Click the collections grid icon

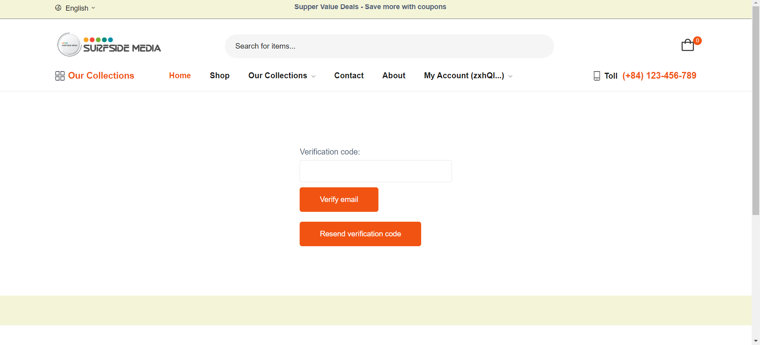[60, 76]
